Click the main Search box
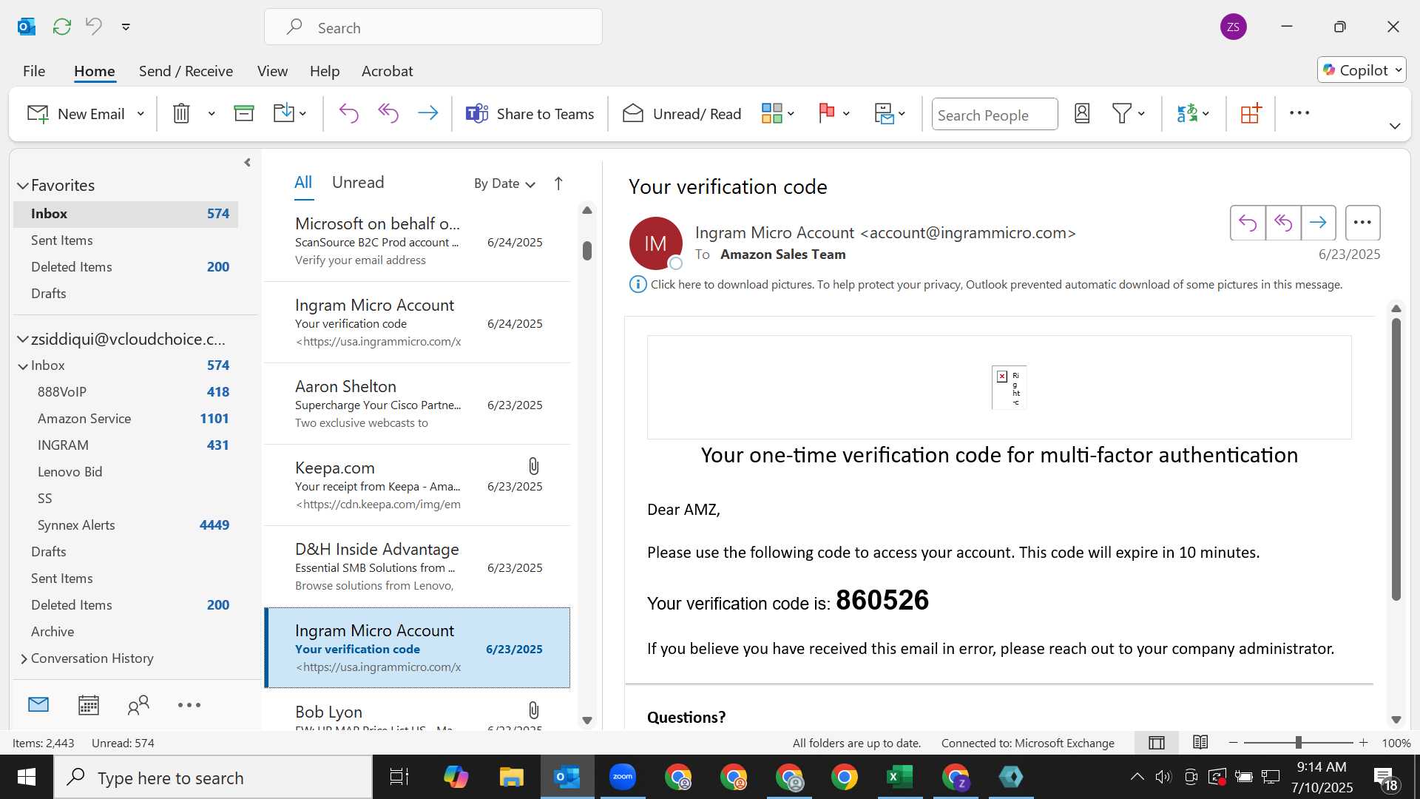This screenshot has height=799, width=1420. pyautogui.click(x=433, y=27)
